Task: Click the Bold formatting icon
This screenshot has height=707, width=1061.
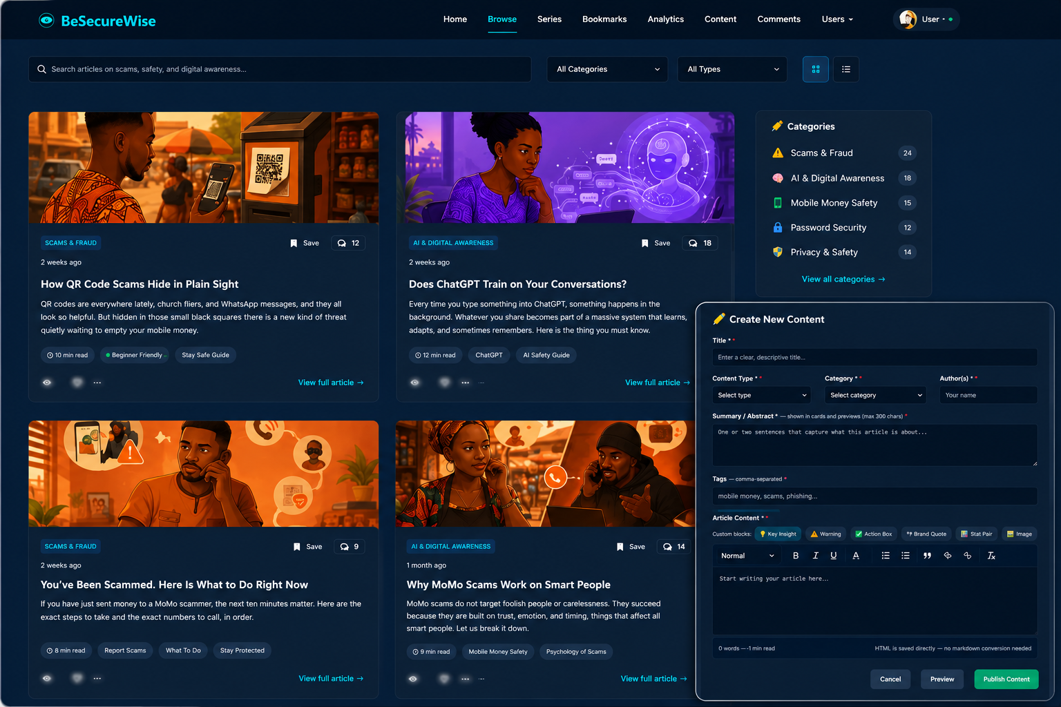Action: [x=796, y=556]
